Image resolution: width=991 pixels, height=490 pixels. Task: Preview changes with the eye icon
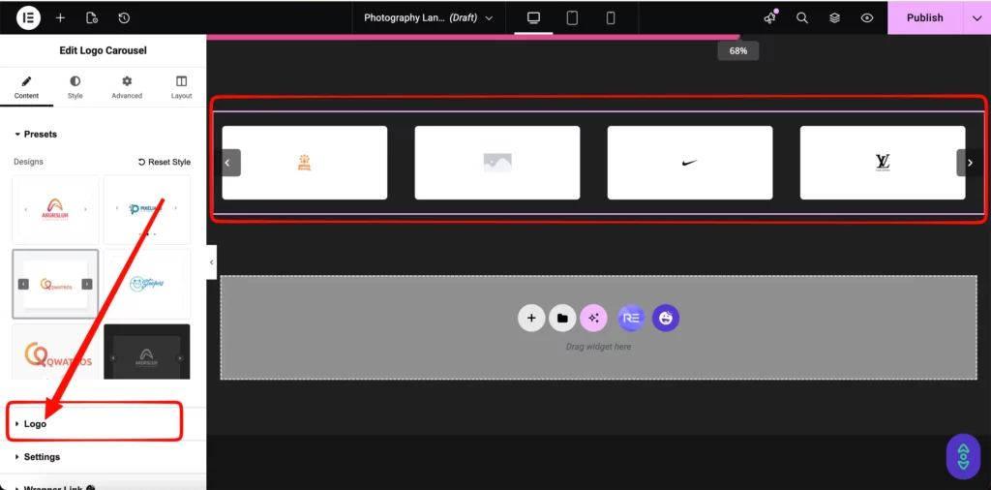pyautogui.click(x=867, y=17)
